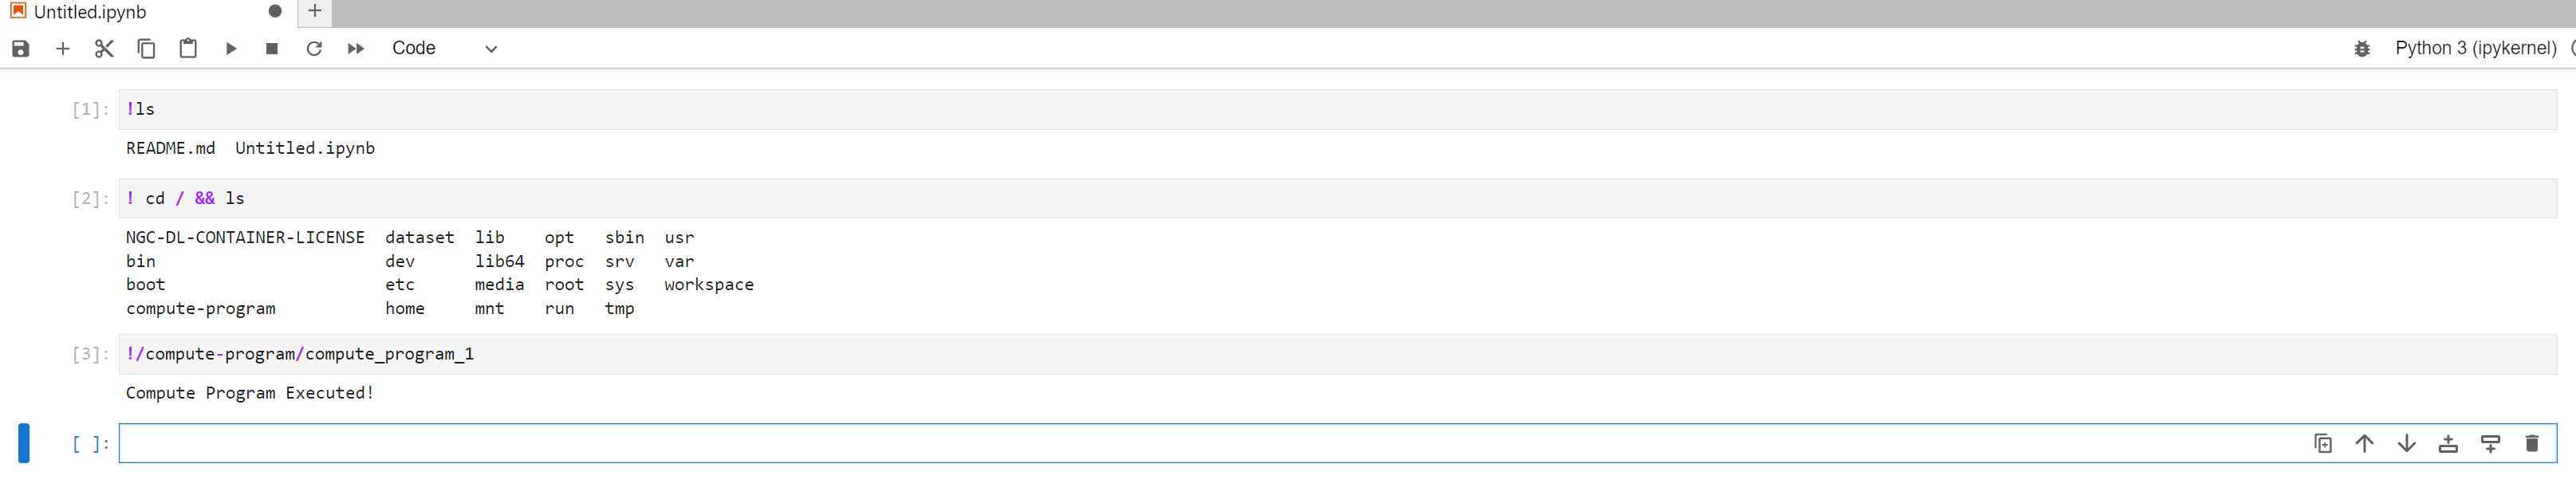Restart kernel and run all cells
The width and height of the screenshot is (2576, 503).
coord(356,48)
